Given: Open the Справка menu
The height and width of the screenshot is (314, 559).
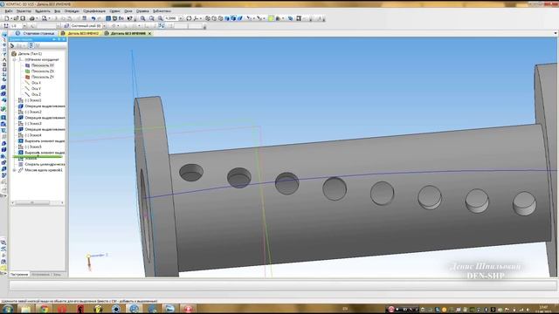Looking at the screenshot, I should tap(142, 11).
